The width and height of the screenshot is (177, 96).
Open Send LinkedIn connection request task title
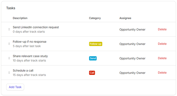pos(36,27)
